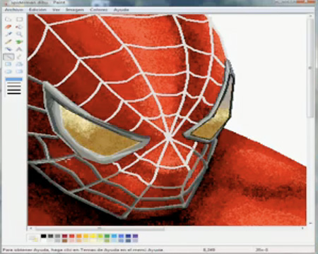Screen dimensions: 318x254
Task: Open the Imagen menu
Action: point(75,10)
